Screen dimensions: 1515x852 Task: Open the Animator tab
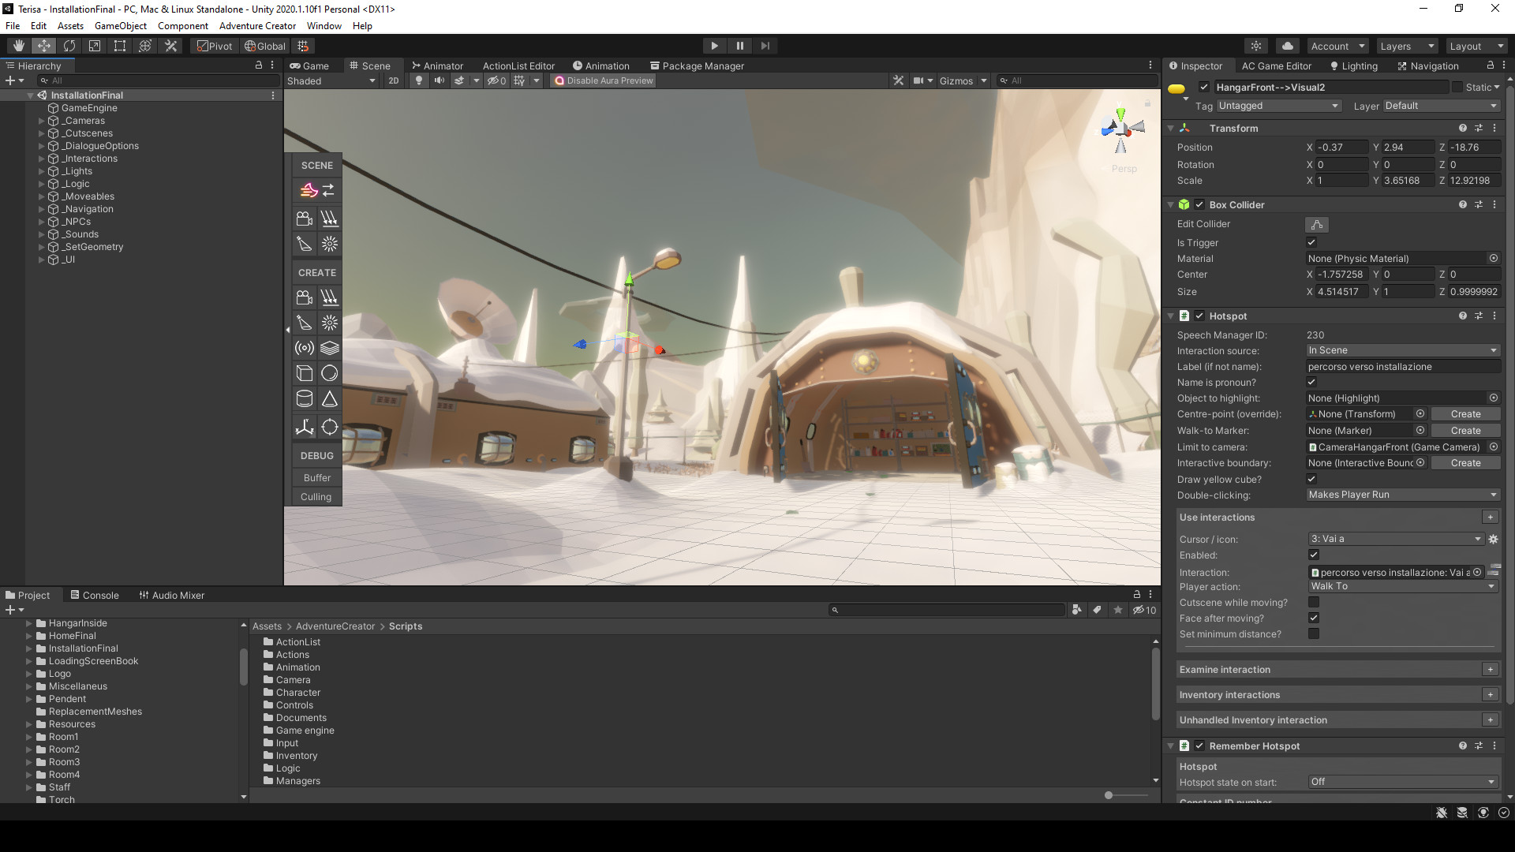click(x=437, y=66)
